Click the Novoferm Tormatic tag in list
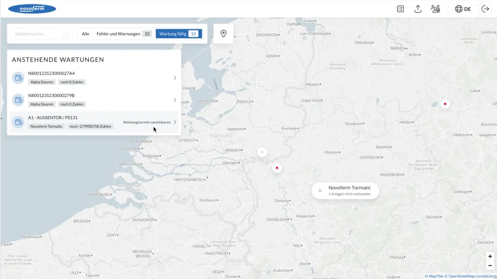 pyautogui.click(x=46, y=126)
